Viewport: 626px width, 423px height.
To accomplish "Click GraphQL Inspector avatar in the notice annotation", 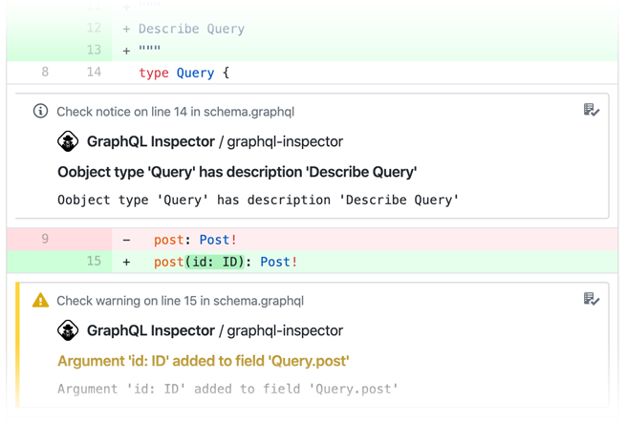I will pyautogui.click(x=68, y=141).
